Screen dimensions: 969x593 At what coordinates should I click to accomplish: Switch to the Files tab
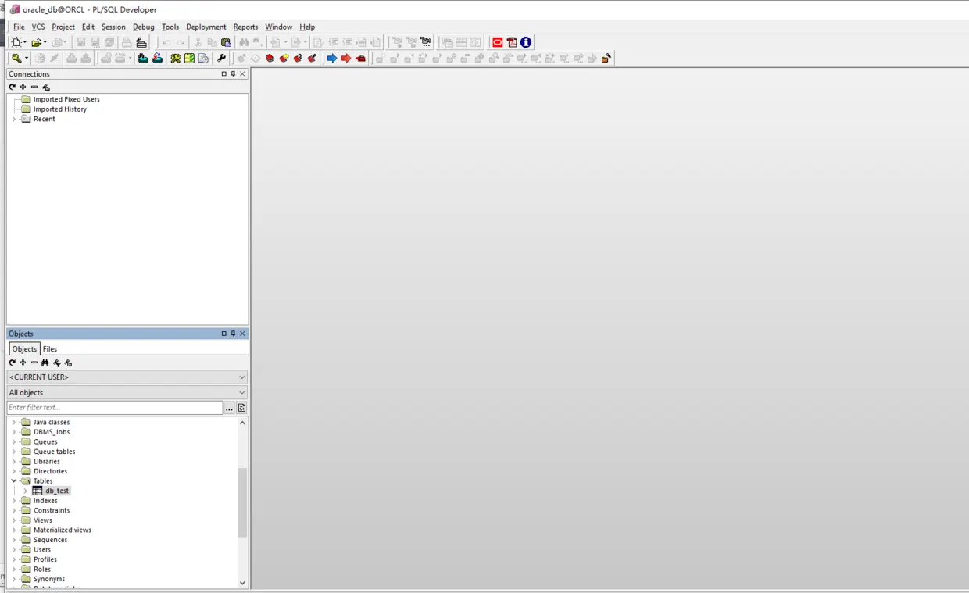click(x=50, y=349)
